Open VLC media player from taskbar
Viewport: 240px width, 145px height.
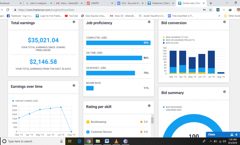pyautogui.click(x=116, y=141)
